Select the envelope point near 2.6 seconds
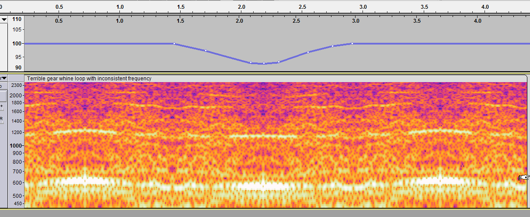The width and height of the screenshot is (530, 217). [308, 52]
